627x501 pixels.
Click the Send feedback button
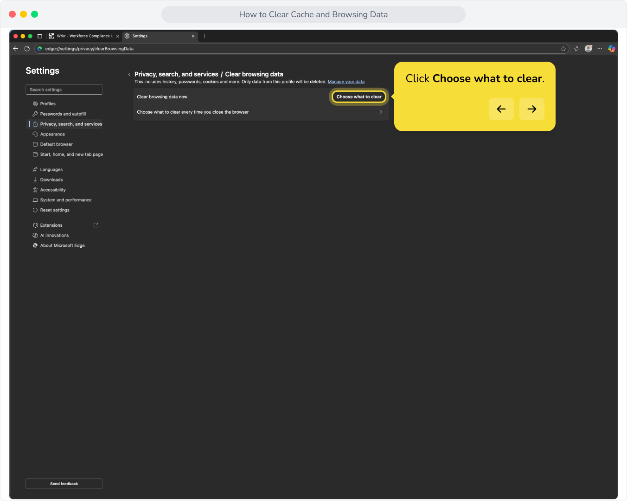(x=64, y=484)
